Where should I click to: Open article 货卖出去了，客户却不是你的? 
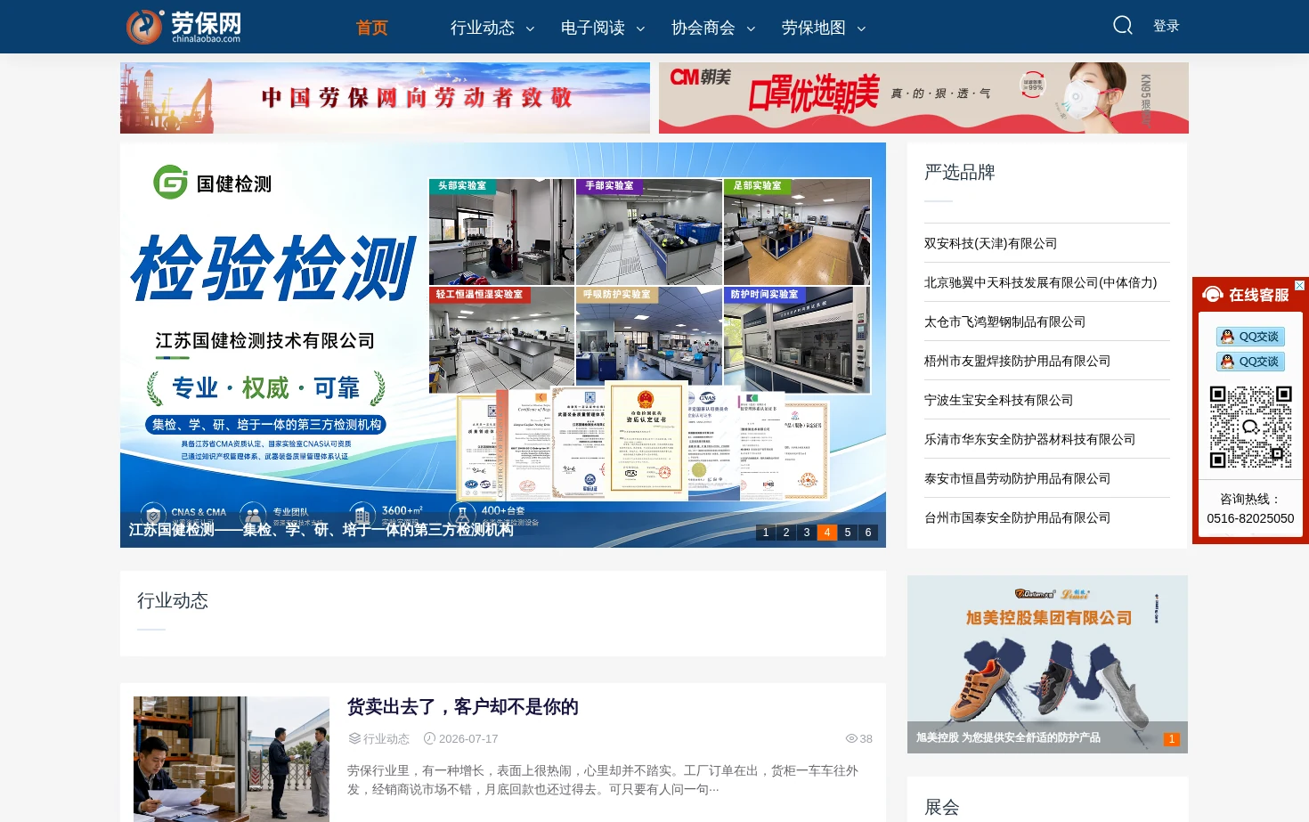[x=462, y=707]
